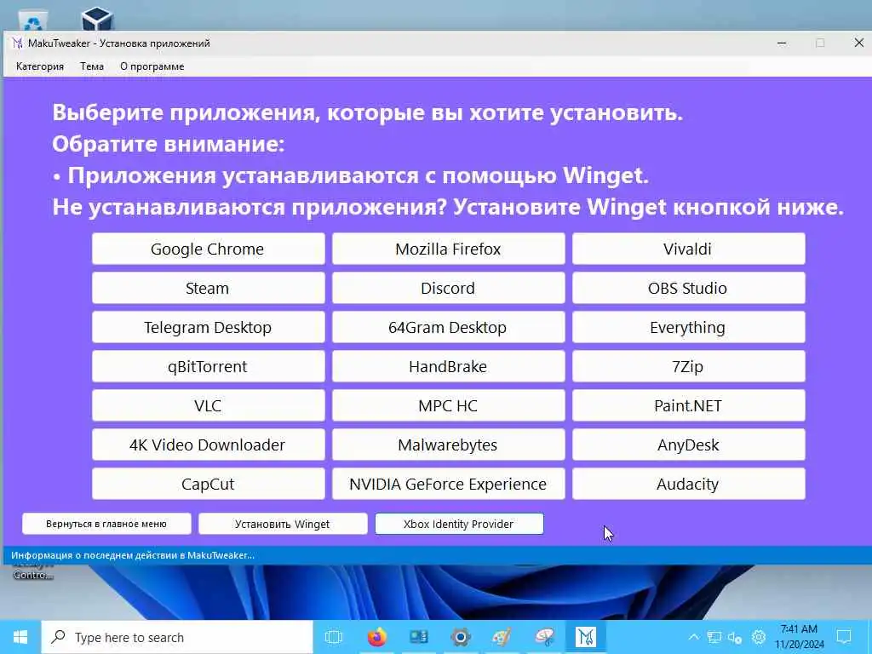Show hidden system tray icons
The width and height of the screenshot is (872, 654).
point(693,637)
